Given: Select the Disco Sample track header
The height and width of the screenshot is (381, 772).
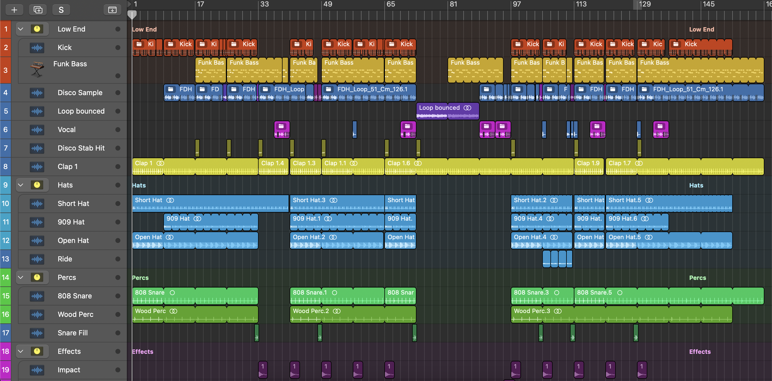Looking at the screenshot, I should coord(80,93).
